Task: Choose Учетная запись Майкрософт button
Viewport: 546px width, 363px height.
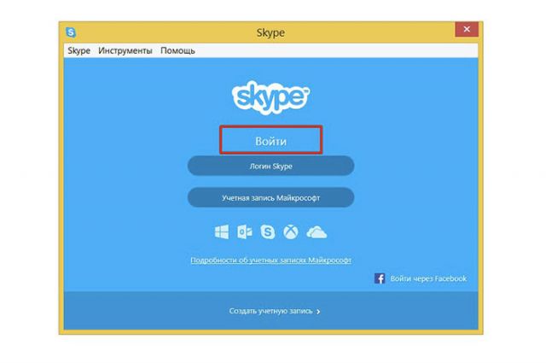Action: coord(271,197)
